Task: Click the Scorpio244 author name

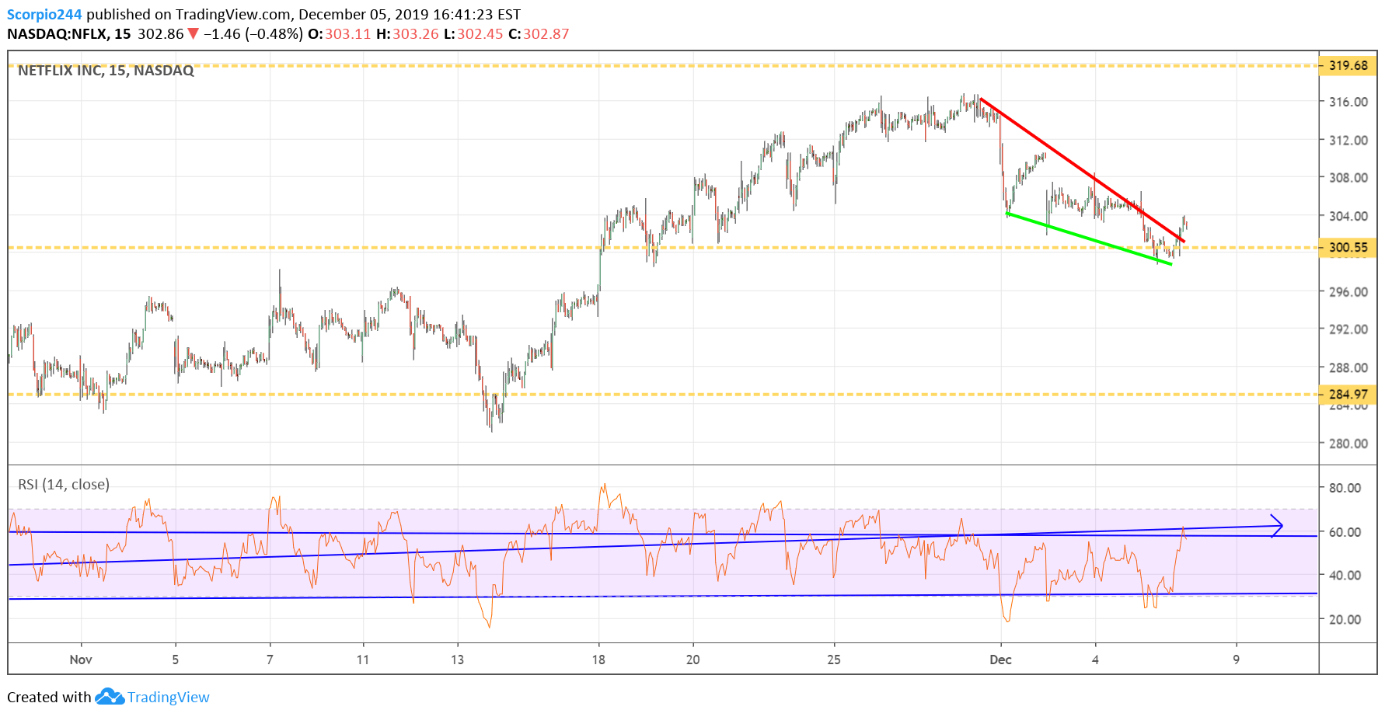Action: 44,15
